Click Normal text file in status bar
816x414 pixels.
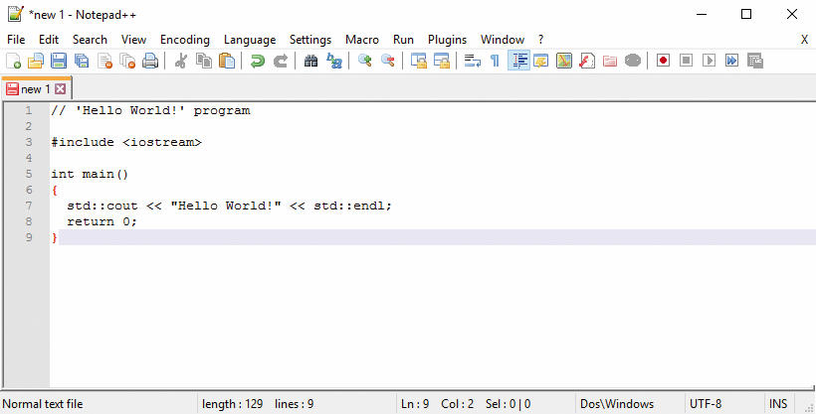(43, 404)
